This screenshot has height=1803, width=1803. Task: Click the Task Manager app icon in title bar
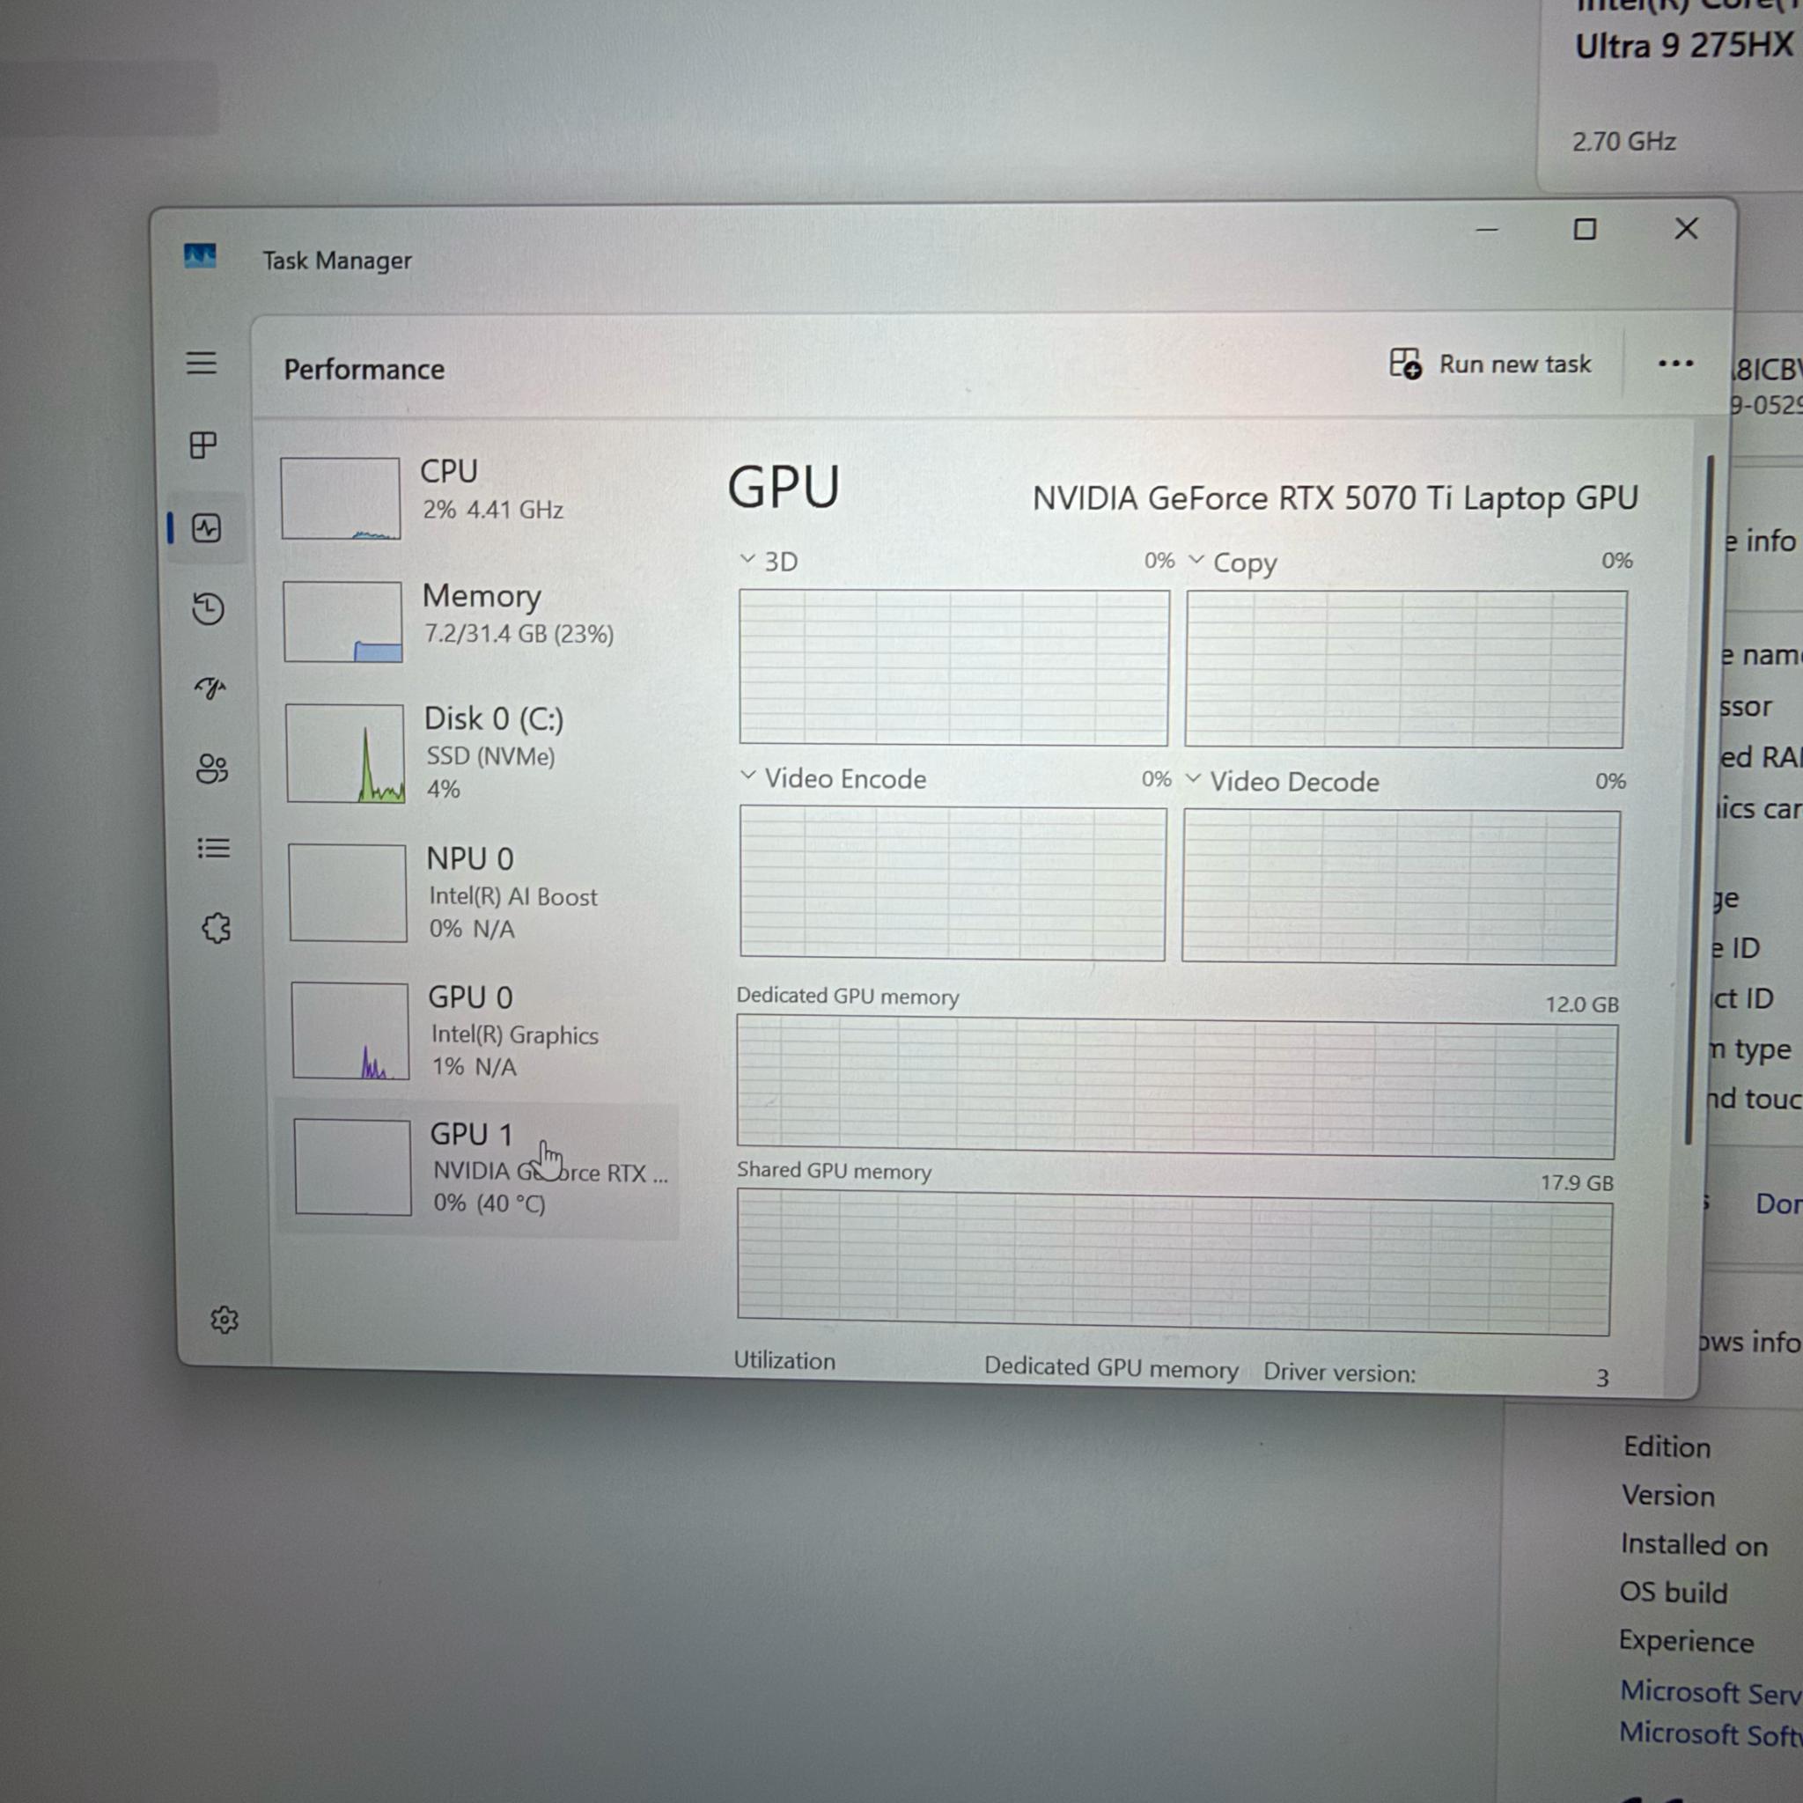[200, 255]
